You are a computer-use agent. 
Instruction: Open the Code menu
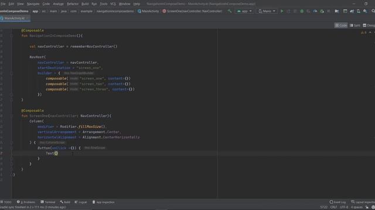click(x=46, y=4)
